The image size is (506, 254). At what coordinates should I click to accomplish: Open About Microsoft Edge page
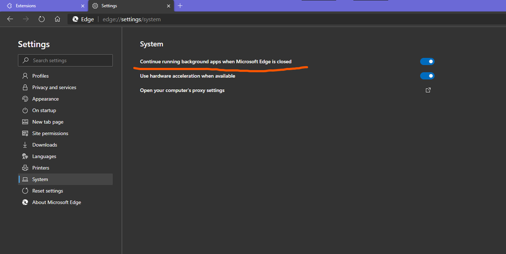[x=65, y=202]
